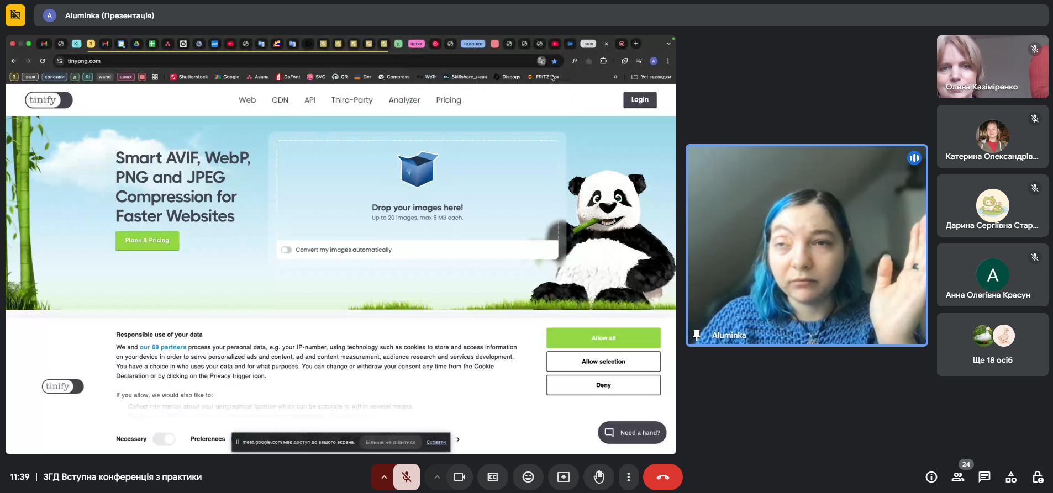Select Олена Казіміренко's video tile
This screenshot has width=1053, height=493.
pyautogui.click(x=992, y=67)
